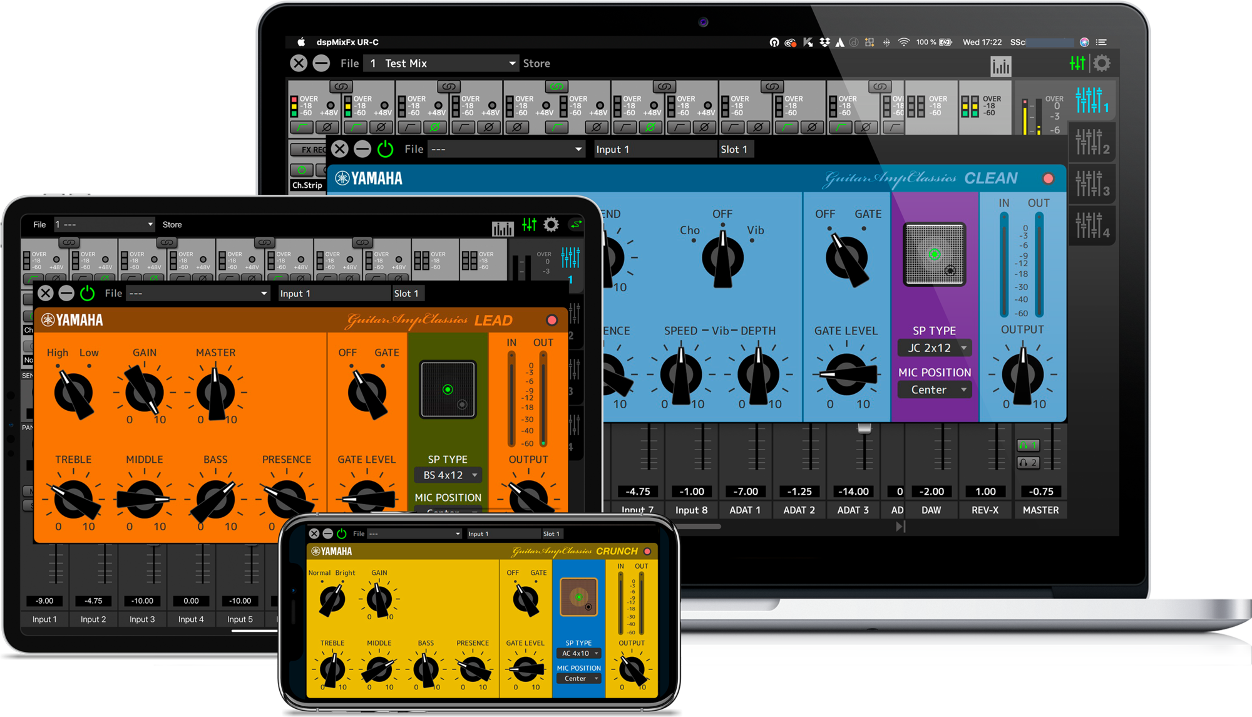Click the tablet's green sync arrows icon
The width and height of the screenshot is (1252, 717).
pyautogui.click(x=575, y=224)
